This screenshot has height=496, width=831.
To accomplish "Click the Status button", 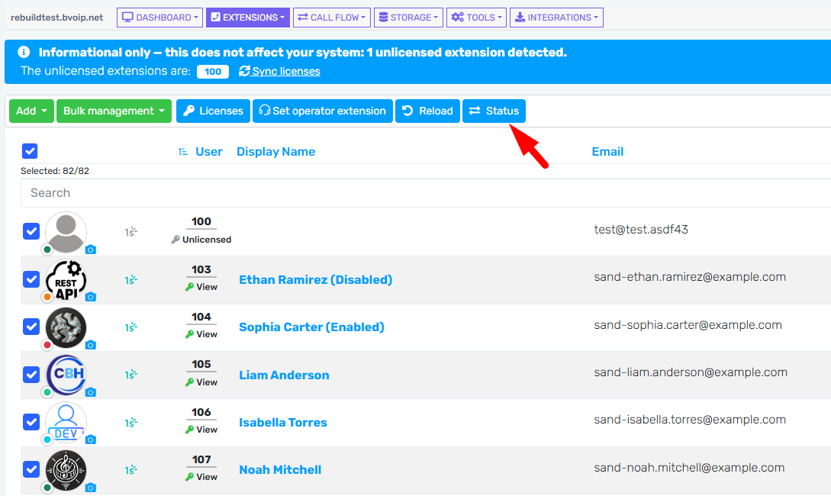I will point(494,111).
